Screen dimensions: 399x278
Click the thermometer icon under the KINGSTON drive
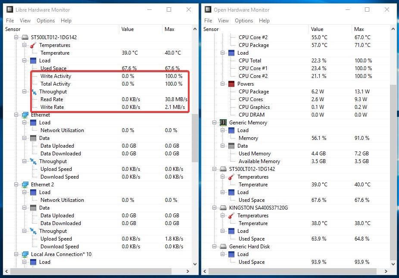231,216
